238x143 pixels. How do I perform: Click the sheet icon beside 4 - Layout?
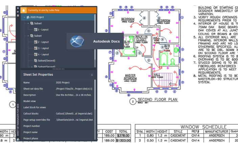pyautogui.click(x=36, y=54)
